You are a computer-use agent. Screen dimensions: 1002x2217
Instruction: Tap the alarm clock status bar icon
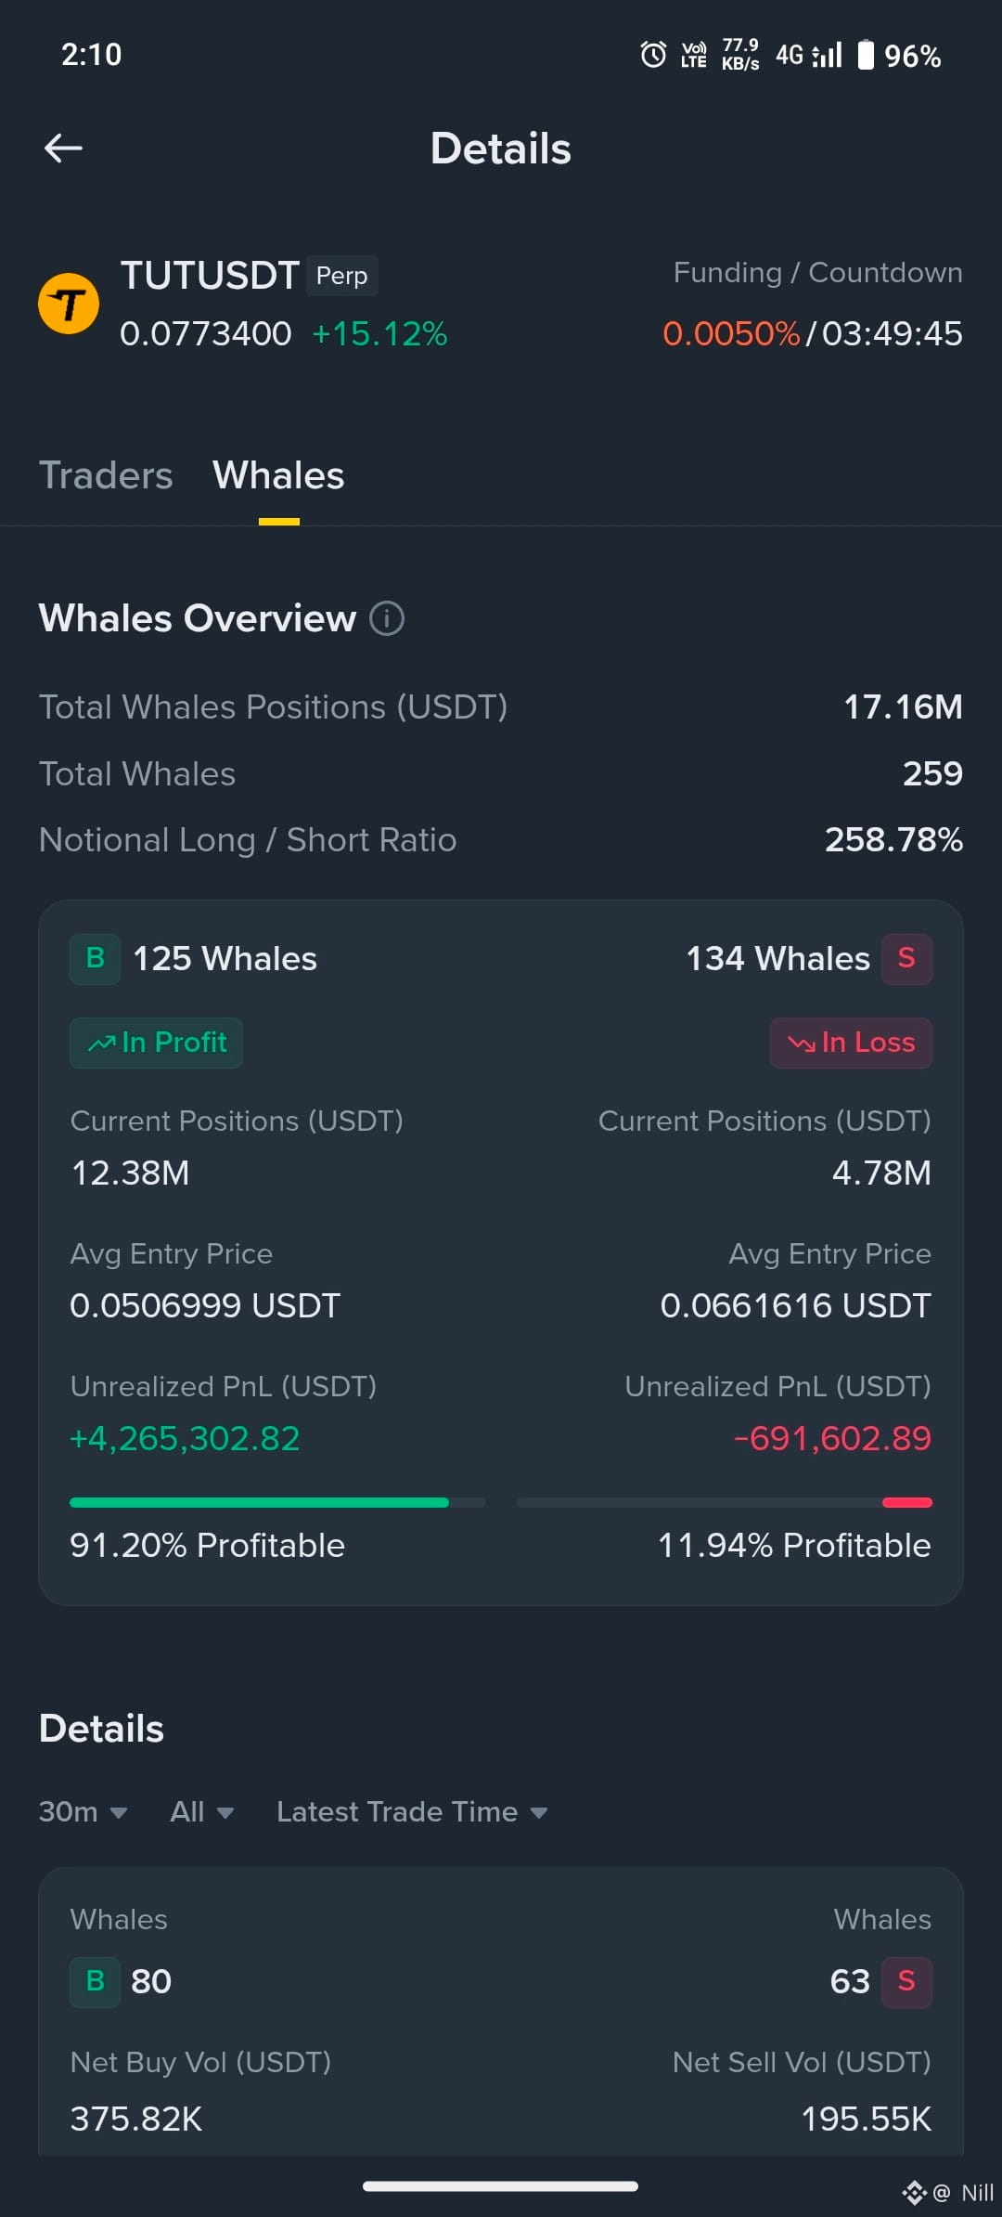(653, 55)
